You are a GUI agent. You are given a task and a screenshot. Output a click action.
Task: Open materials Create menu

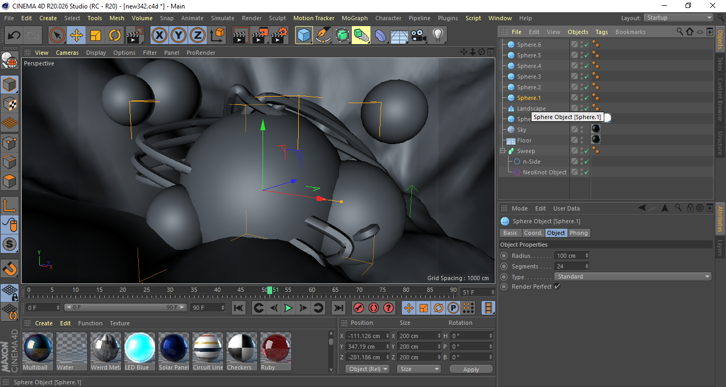(x=44, y=323)
